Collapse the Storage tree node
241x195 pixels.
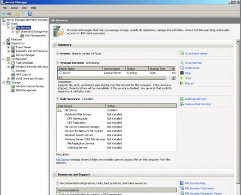pyautogui.click(x=4, y=82)
